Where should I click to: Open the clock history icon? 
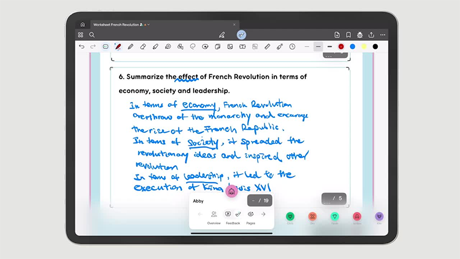coord(292,47)
